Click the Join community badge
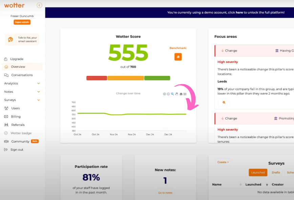This screenshot has height=200, width=294. (35, 141)
